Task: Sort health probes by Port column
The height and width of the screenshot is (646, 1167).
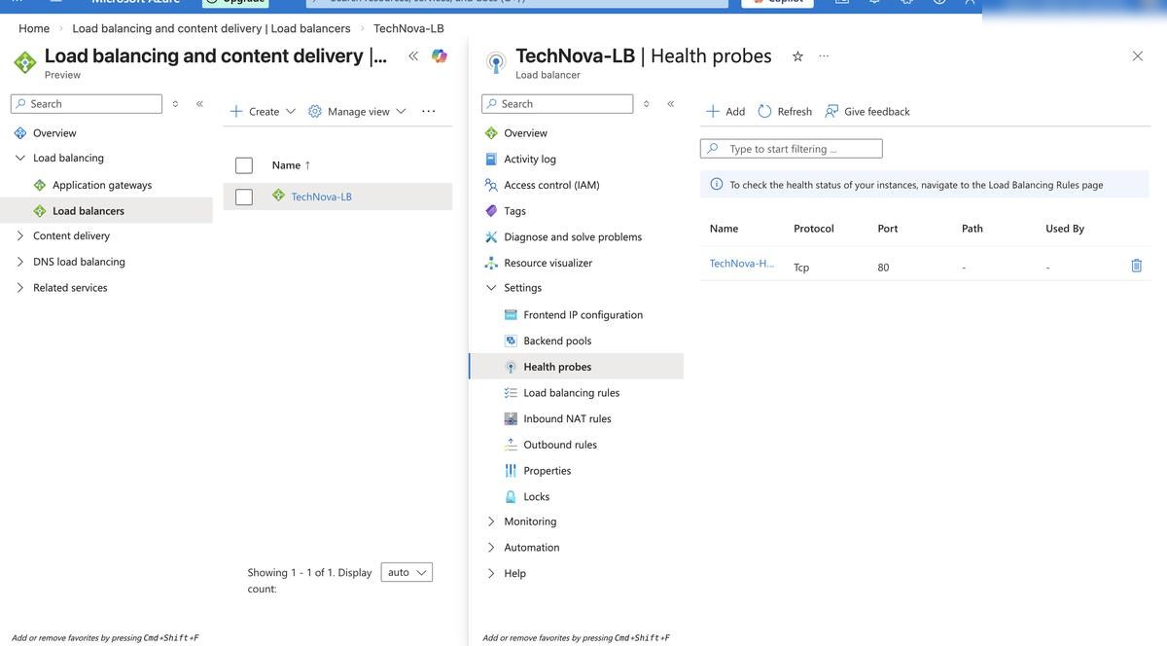Action: click(x=888, y=229)
